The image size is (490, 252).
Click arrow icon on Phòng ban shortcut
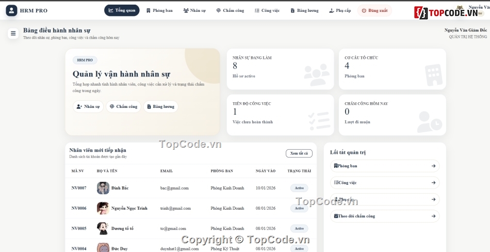click(x=433, y=166)
